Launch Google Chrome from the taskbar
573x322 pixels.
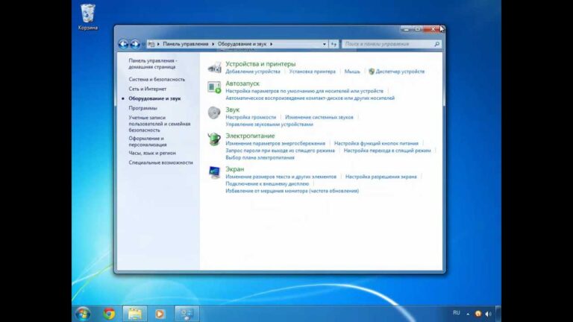tap(109, 314)
